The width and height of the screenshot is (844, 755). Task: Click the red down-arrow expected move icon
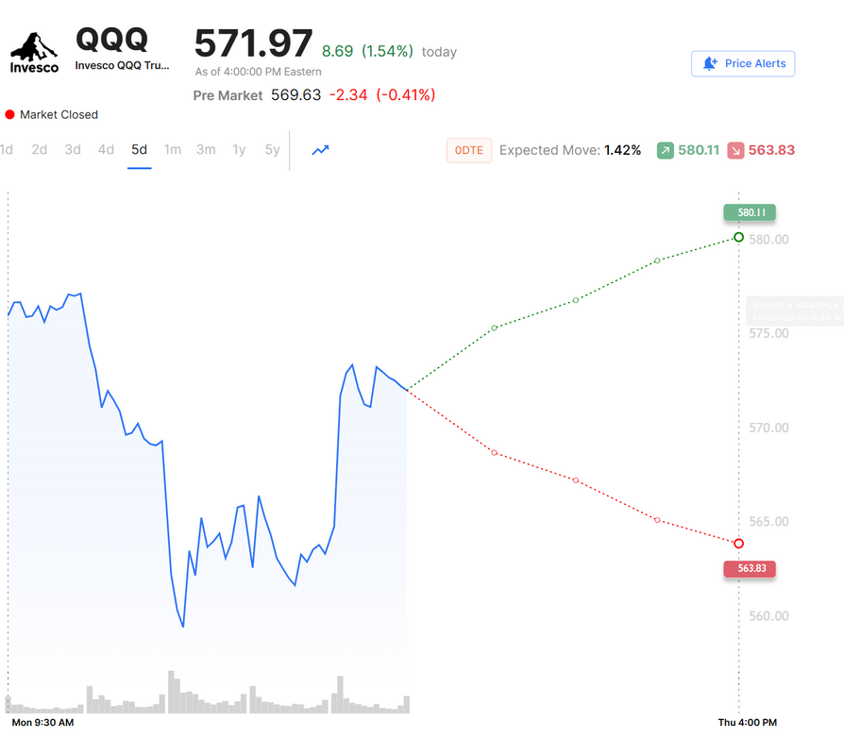coord(735,150)
